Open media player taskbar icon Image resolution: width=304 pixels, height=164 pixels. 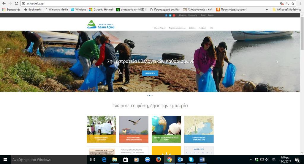137,160
